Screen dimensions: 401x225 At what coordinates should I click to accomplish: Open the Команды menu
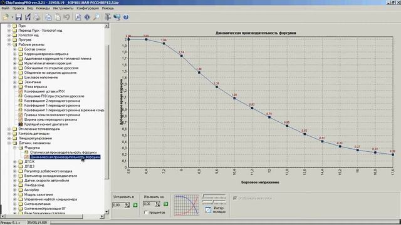click(43, 8)
